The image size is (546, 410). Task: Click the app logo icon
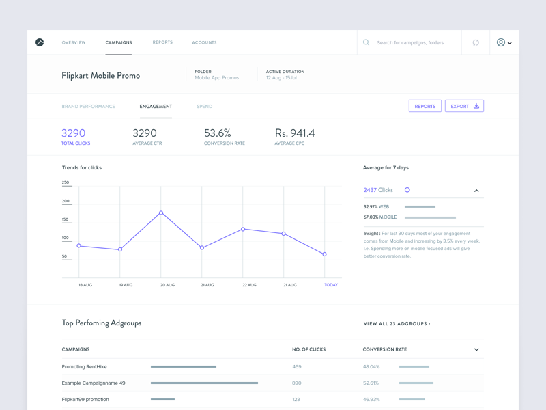[x=40, y=42]
